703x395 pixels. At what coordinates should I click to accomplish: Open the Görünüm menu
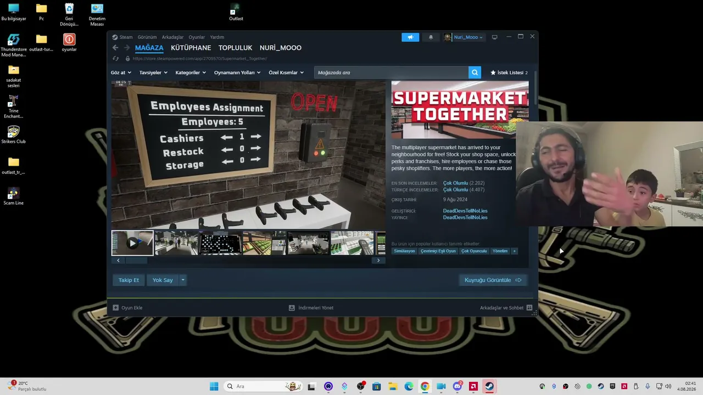click(147, 37)
